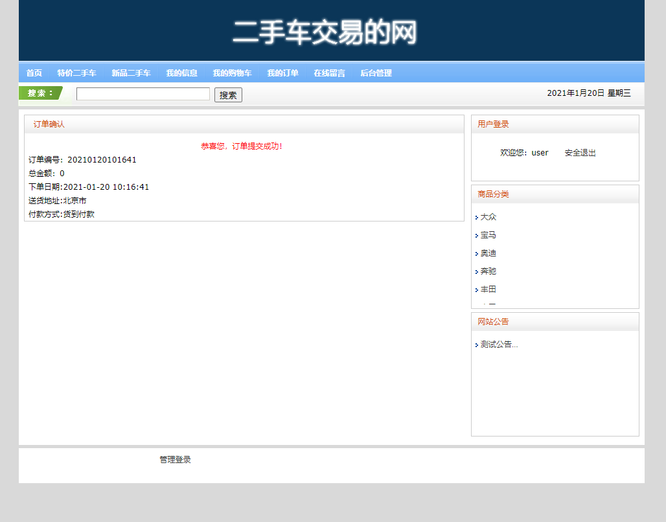The height and width of the screenshot is (522, 666).
Task: Select the 丰田 car category
Action: pyautogui.click(x=488, y=289)
